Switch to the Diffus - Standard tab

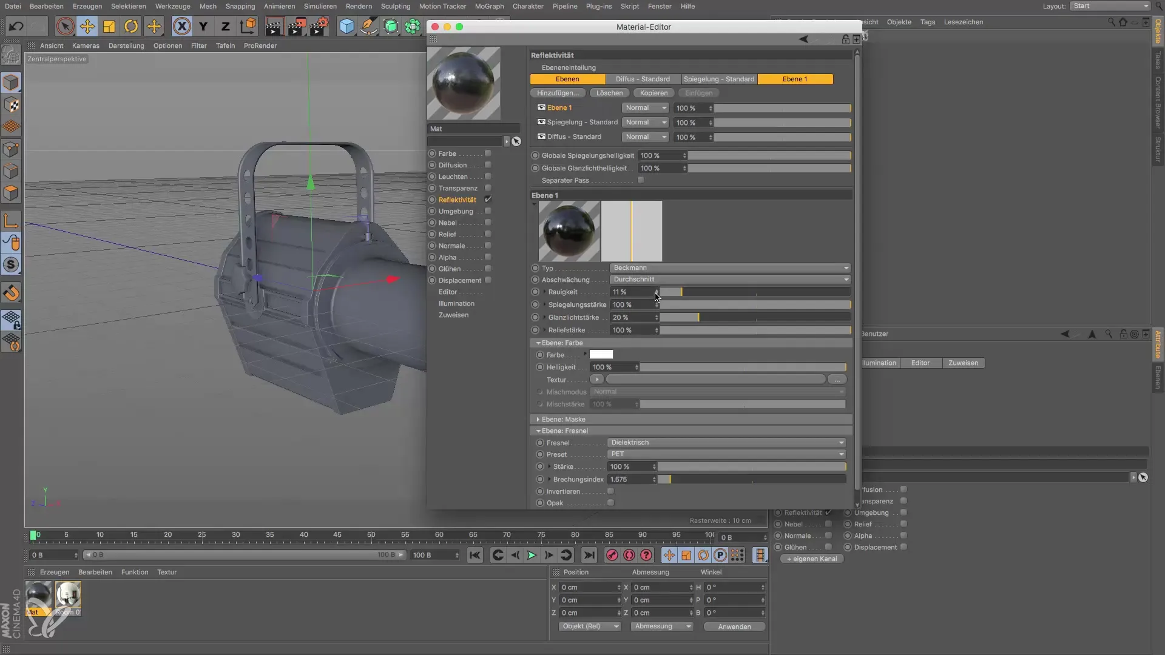643,79
